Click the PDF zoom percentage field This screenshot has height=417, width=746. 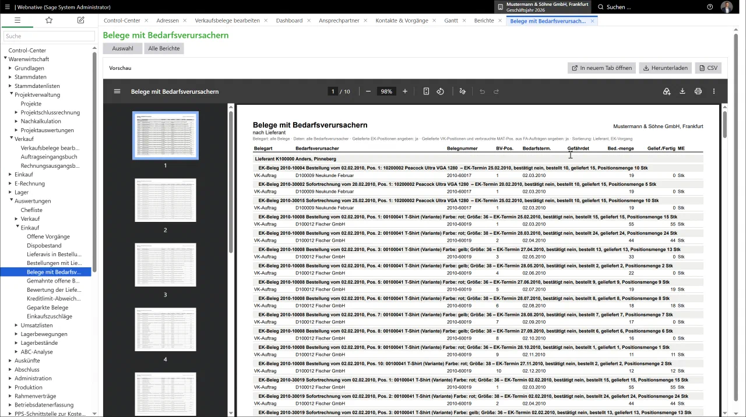[386, 91]
